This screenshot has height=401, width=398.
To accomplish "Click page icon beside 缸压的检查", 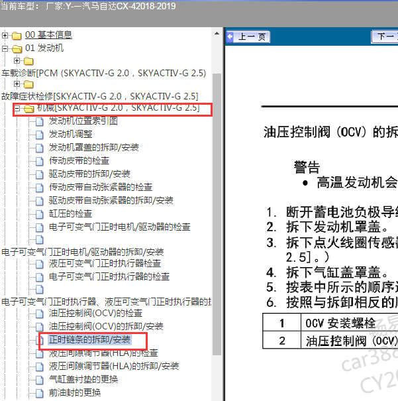I will [x=39, y=214].
